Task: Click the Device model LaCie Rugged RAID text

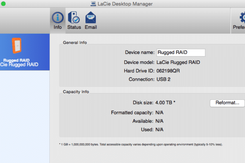Action: click(178, 62)
